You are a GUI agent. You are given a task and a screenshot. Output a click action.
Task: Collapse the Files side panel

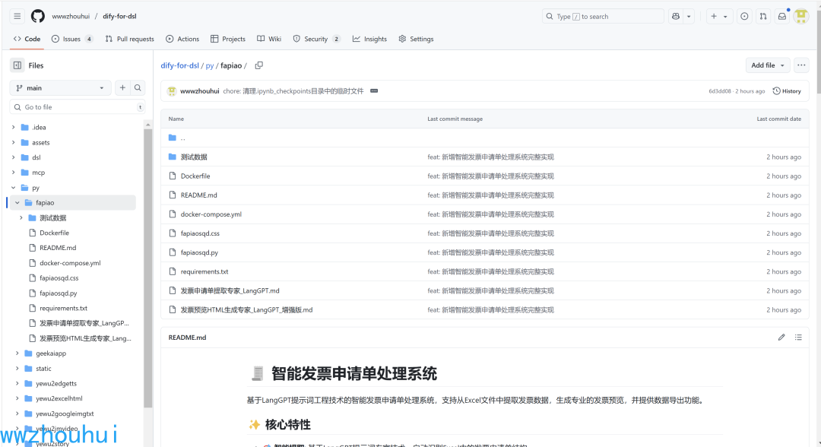[x=17, y=65]
